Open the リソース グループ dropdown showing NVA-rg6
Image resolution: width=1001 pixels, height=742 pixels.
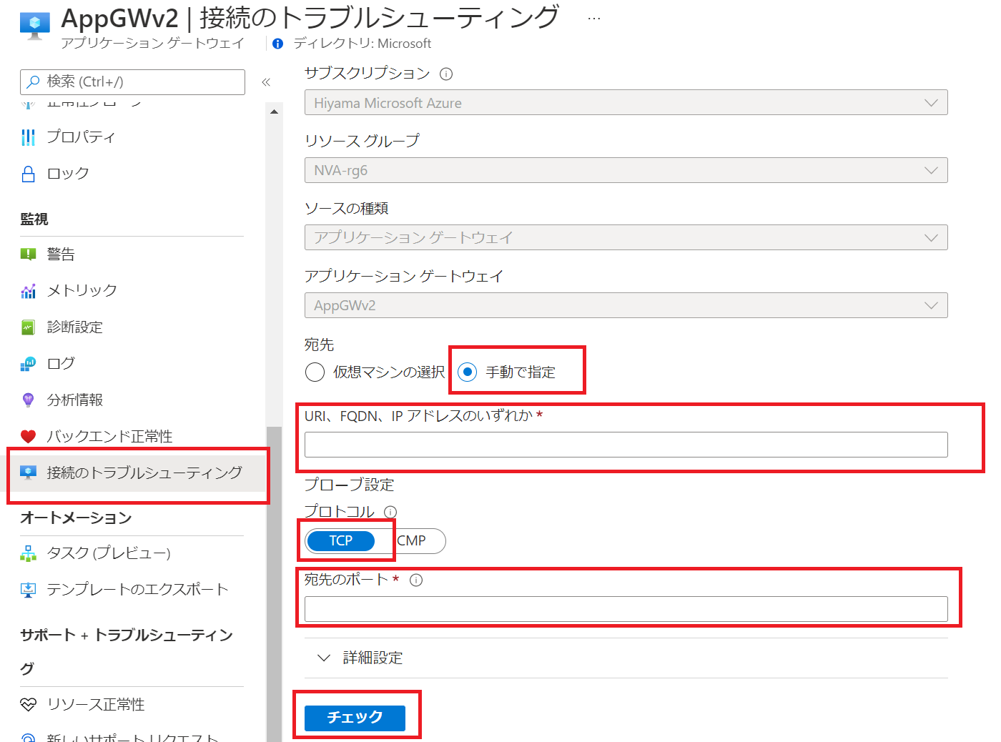(626, 170)
